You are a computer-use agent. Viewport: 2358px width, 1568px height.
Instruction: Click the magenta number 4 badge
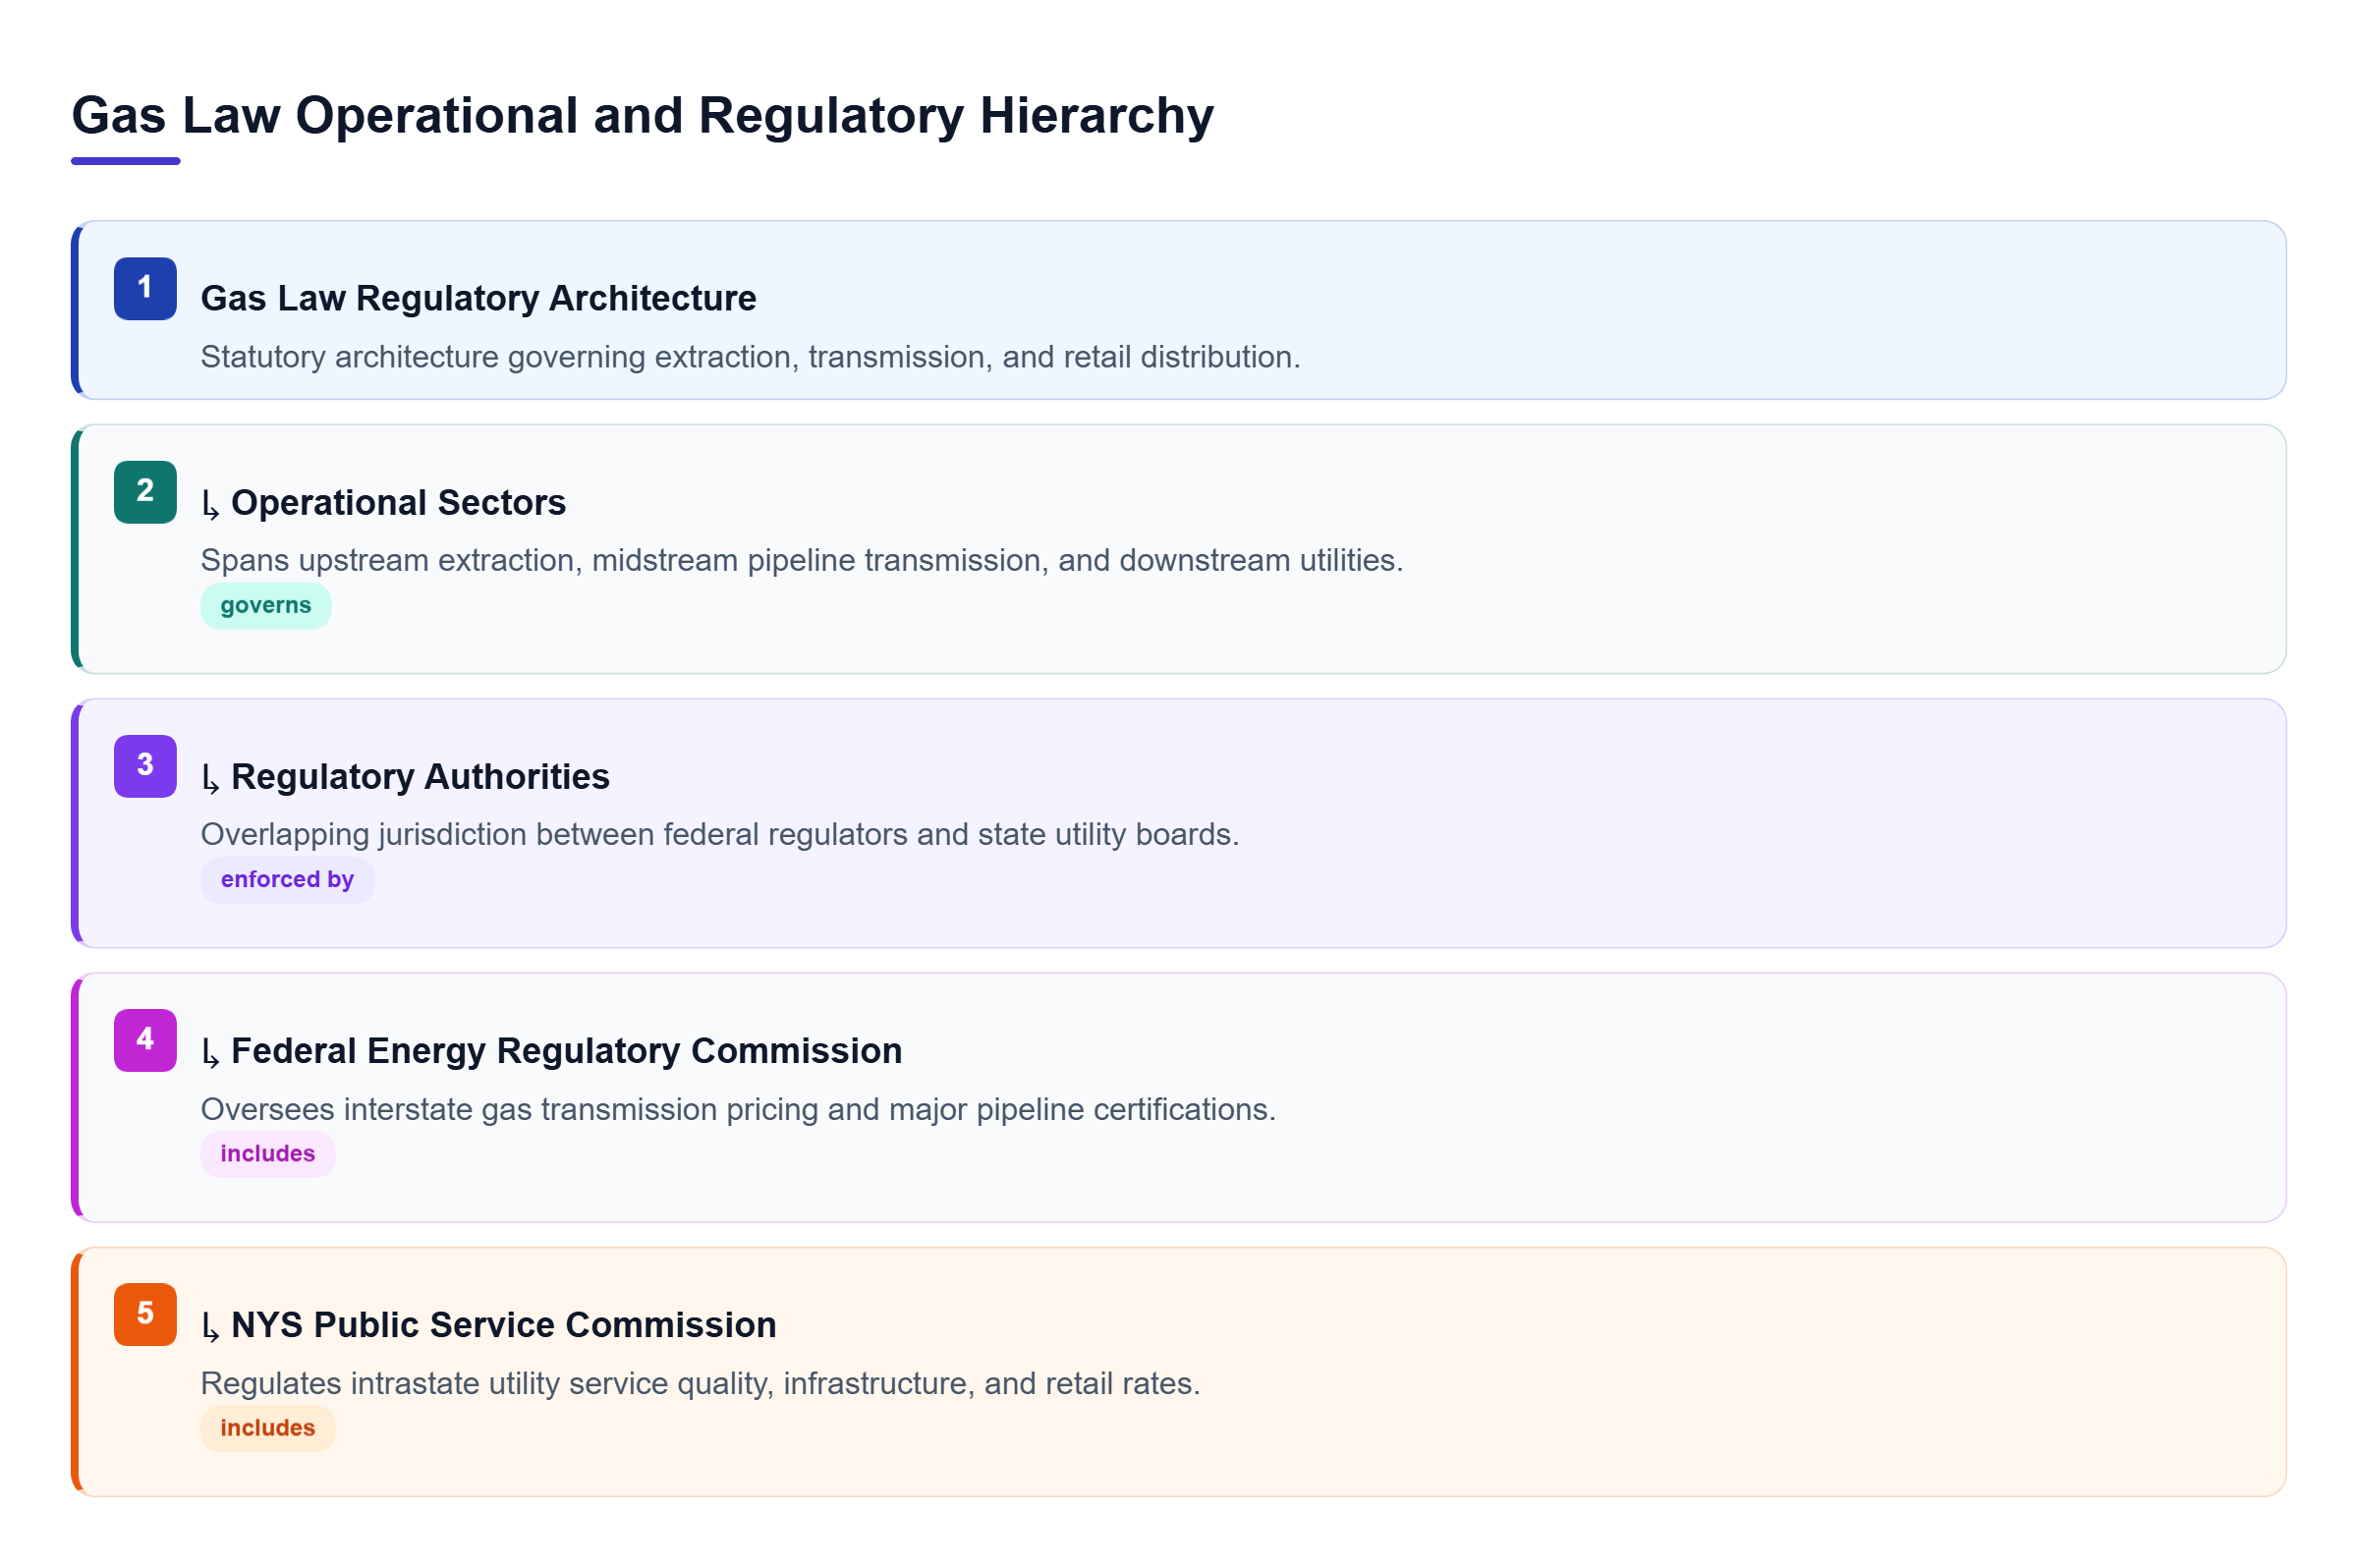(145, 1040)
